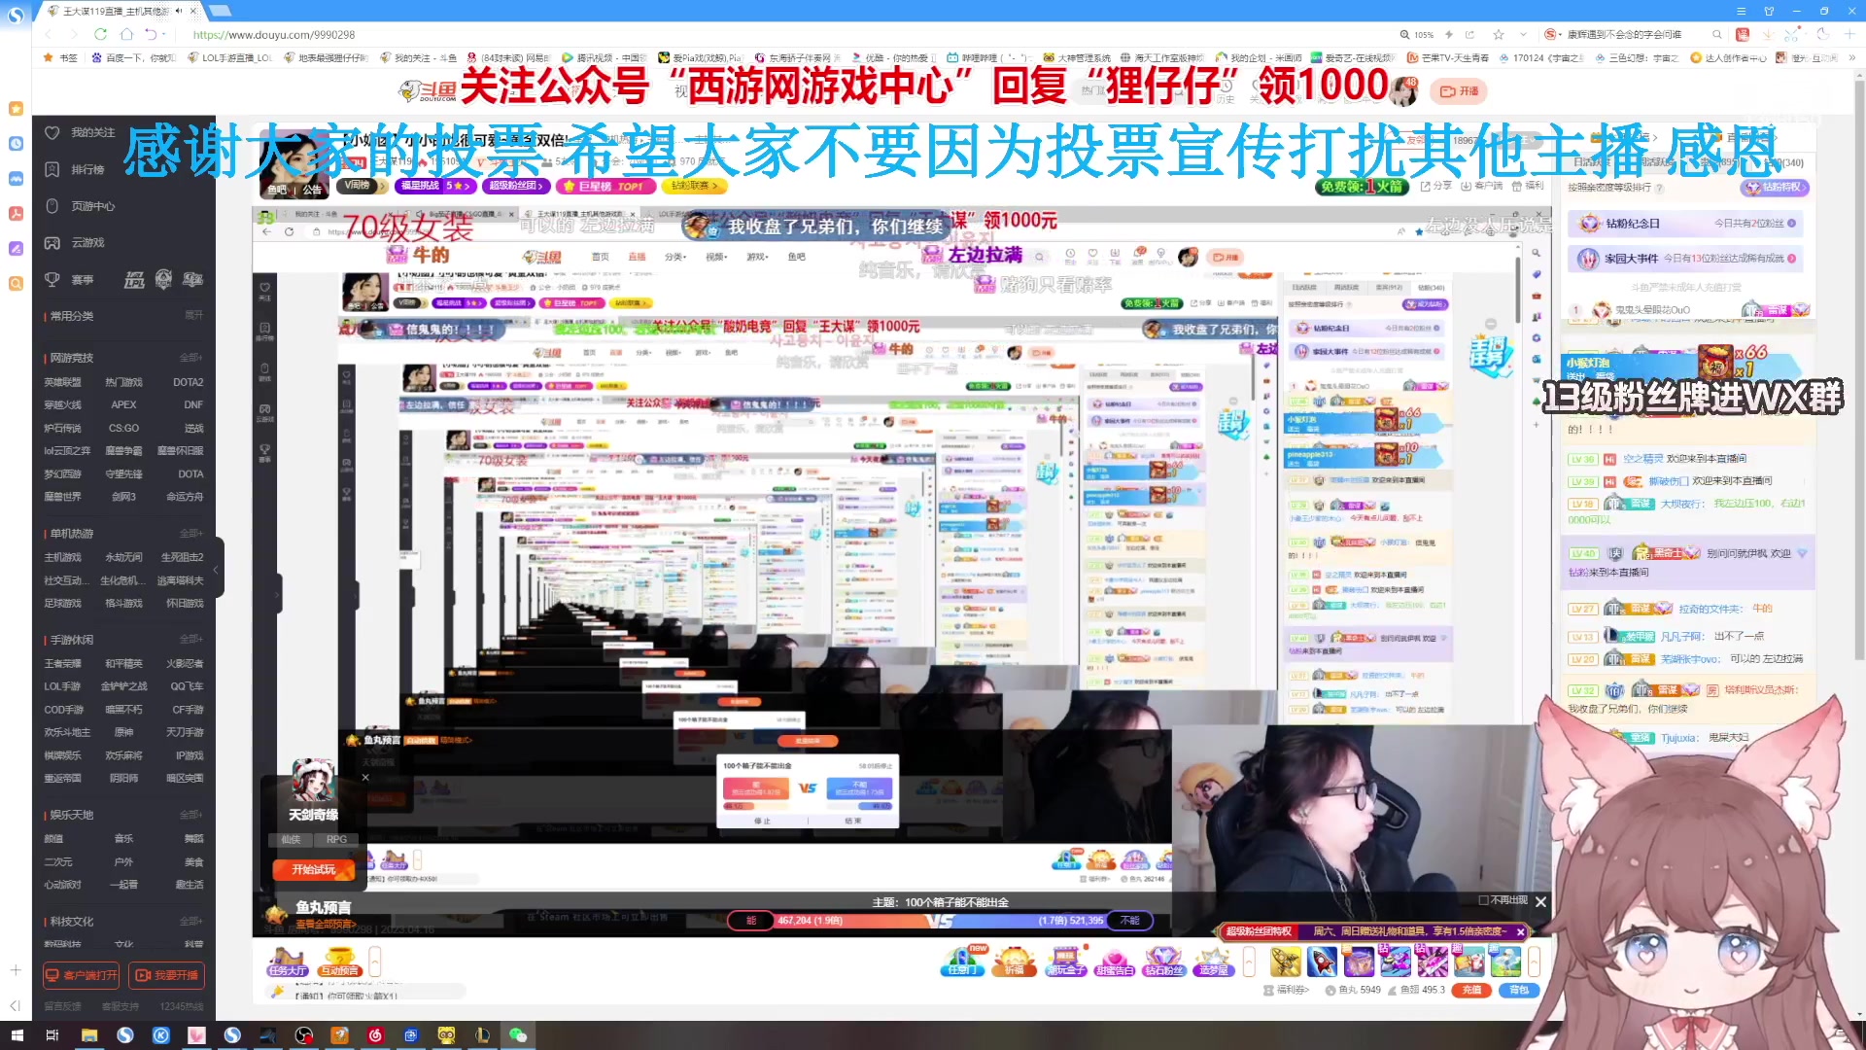Open the 哔哩哔哩 bookmark
This screenshot has height=1050, width=1866.
(988, 57)
